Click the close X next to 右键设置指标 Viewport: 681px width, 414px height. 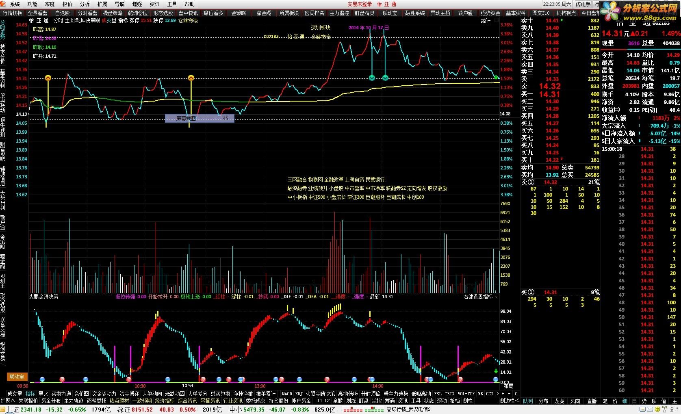pyautogui.click(x=496, y=297)
